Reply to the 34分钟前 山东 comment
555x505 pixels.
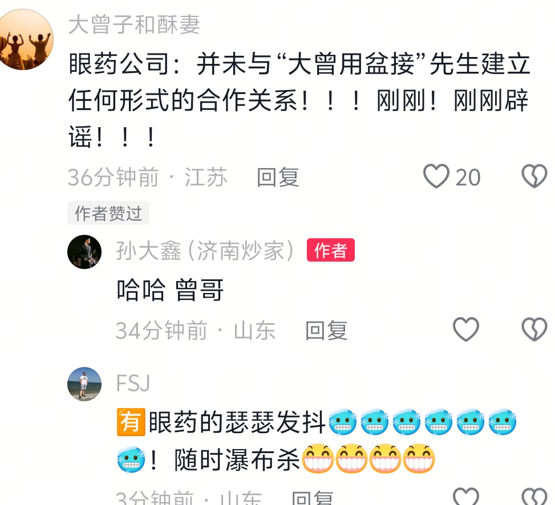tap(326, 331)
